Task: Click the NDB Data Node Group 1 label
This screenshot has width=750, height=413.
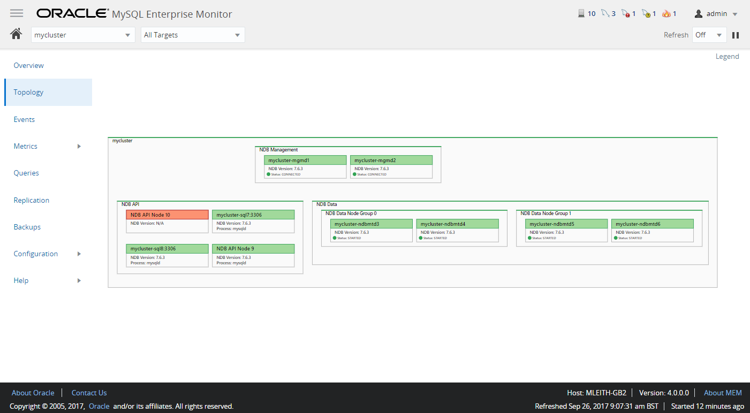Action: pos(546,213)
